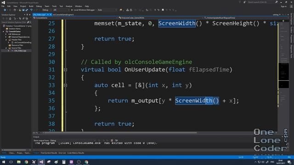Switch to Class View panel tab
Screen dimensions: 294x165
(x=12, y=153)
